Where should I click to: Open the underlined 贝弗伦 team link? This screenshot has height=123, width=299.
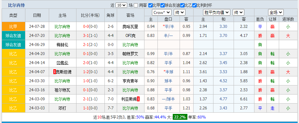pyautogui.click(x=62, y=63)
